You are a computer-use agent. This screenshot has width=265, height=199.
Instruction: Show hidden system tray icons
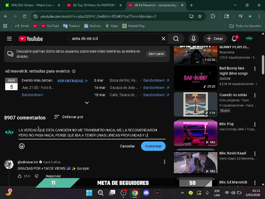tap(182, 193)
